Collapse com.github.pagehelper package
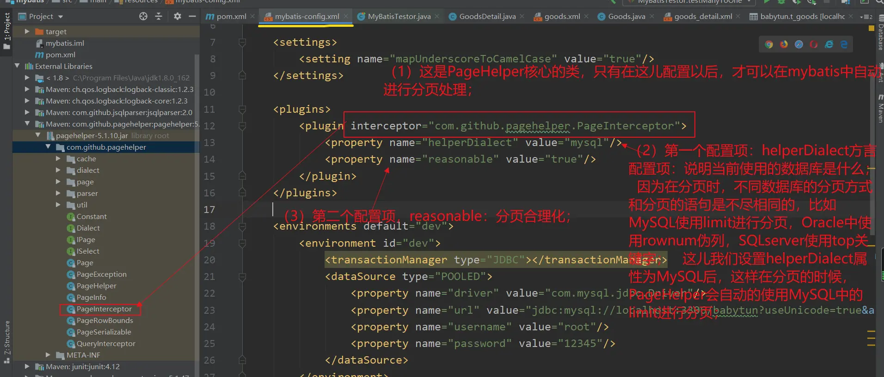Image resolution: width=884 pixels, height=377 pixels. click(x=48, y=147)
